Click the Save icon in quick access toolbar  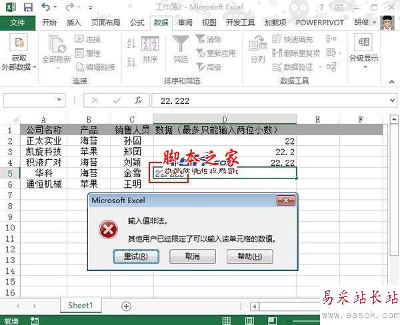pyautogui.click(x=28, y=7)
